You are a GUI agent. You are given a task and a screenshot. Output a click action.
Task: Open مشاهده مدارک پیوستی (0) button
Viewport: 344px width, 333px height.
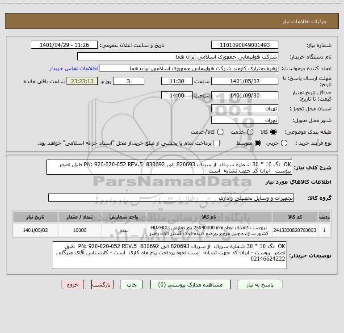click(x=190, y=285)
